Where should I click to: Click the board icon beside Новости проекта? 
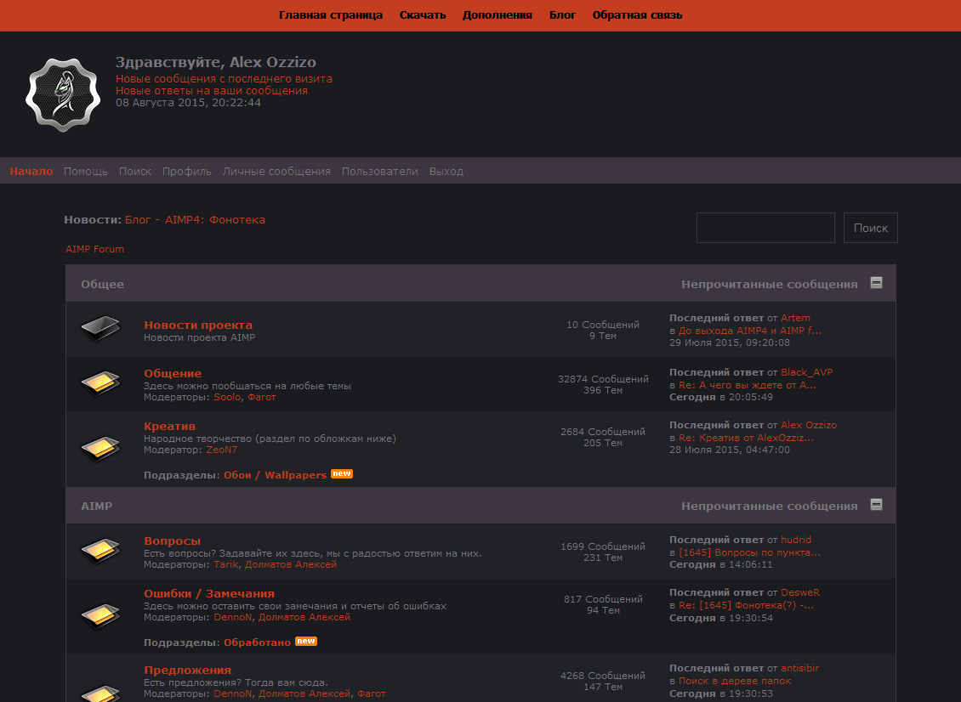pos(100,330)
